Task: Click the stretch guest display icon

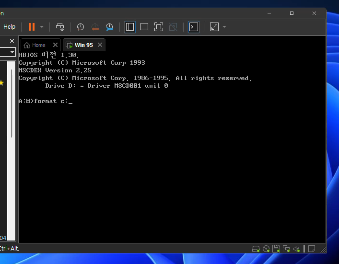Action: pos(214,27)
